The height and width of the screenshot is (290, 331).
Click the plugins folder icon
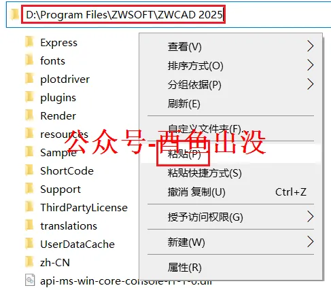pyautogui.click(x=30, y=97)
